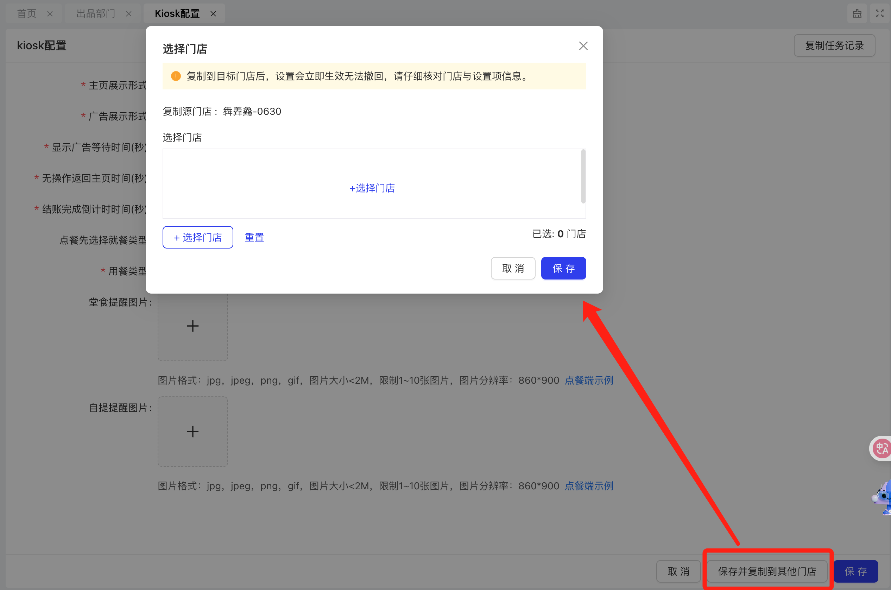The height and width of the screenshot is (590, 891).
Task: Click the shop icon in top bar
Action: pos(857,13)
